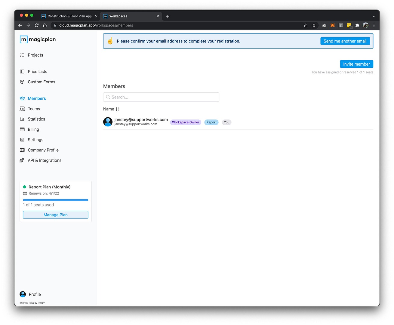Open the Imprint link
The height and width of the screenshot is (325, 394).
coord(23,303)
